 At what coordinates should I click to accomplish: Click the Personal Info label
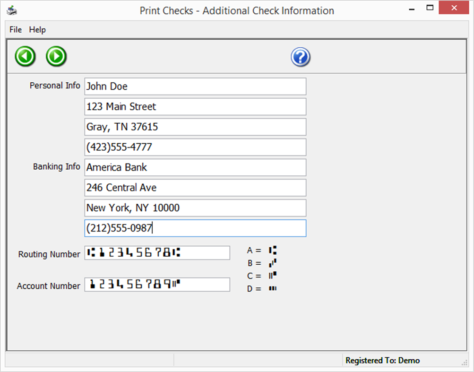coord(55,86)
